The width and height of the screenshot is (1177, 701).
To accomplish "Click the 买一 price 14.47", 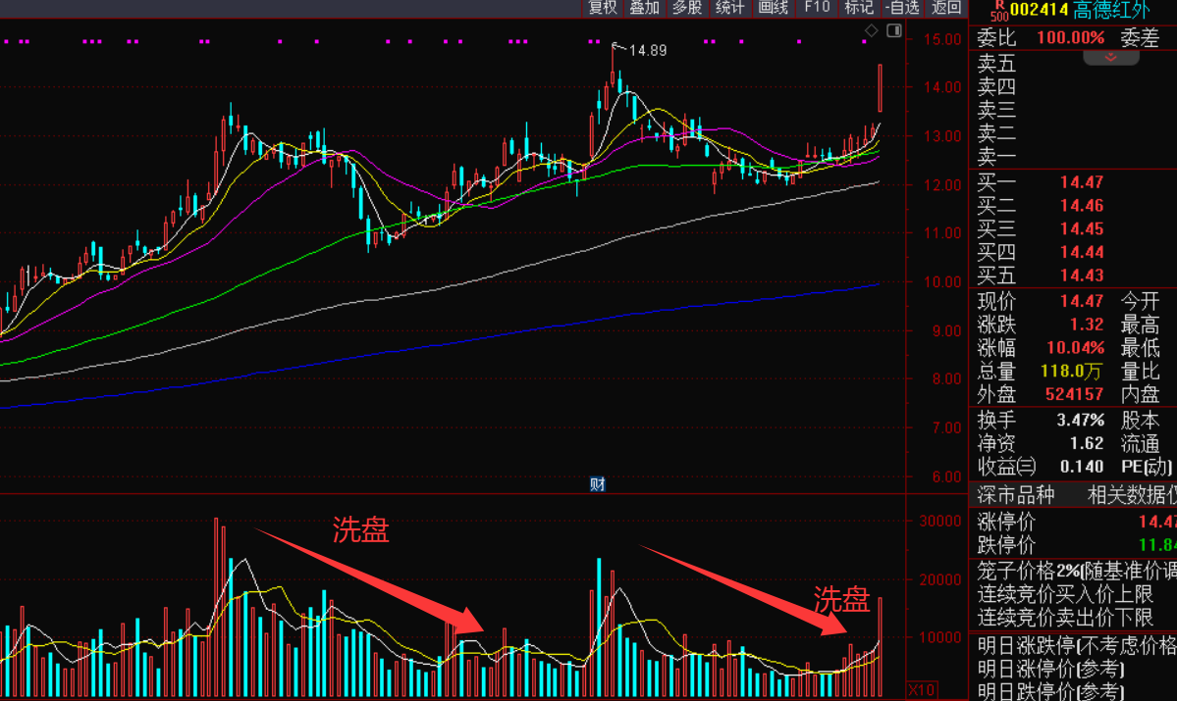I will (1082, 182).
